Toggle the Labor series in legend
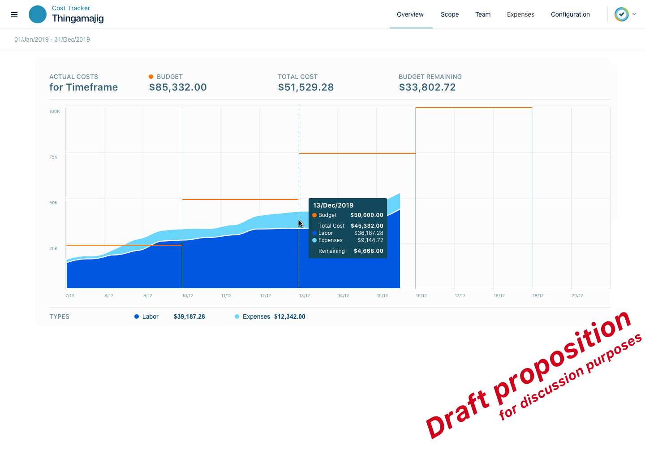This screenshot has height=459, width=645. pos(150,316)
